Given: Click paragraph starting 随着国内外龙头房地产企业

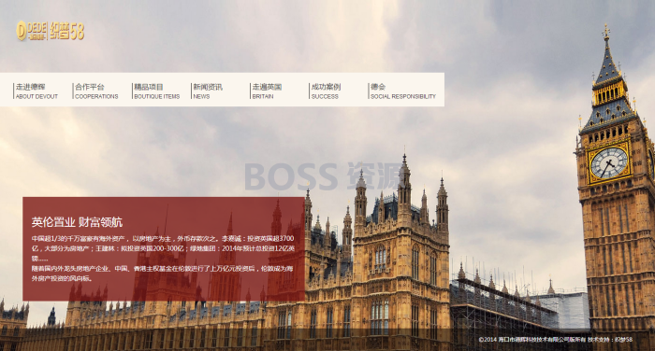Looking at the screenshot, I should click(x=163, y=274).
